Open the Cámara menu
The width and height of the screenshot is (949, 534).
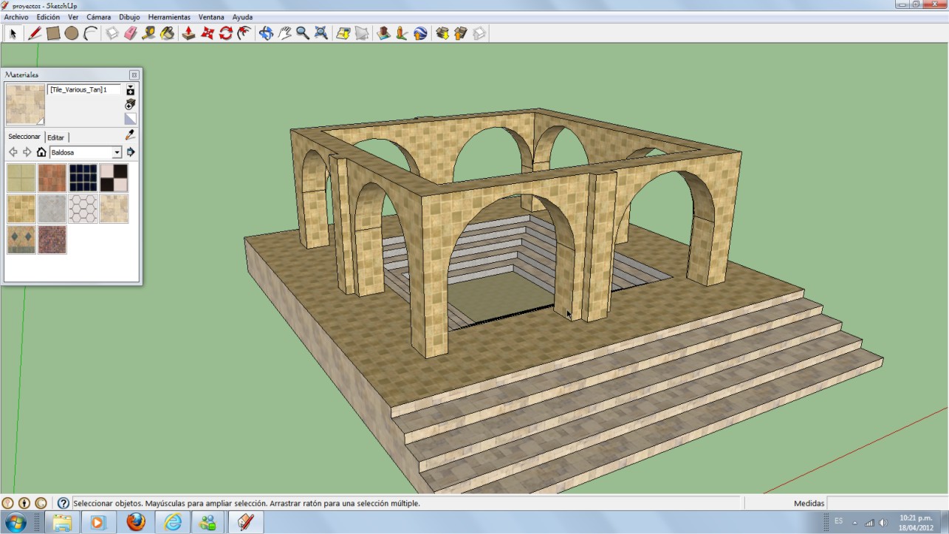pyautogui.click(x=98, y=17)
